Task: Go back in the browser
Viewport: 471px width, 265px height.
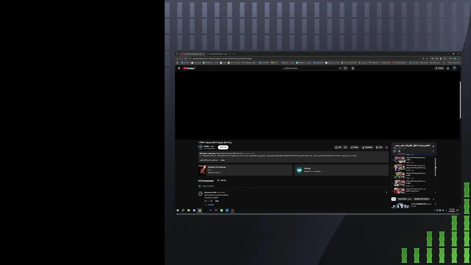Action: (x=177, y=59)
